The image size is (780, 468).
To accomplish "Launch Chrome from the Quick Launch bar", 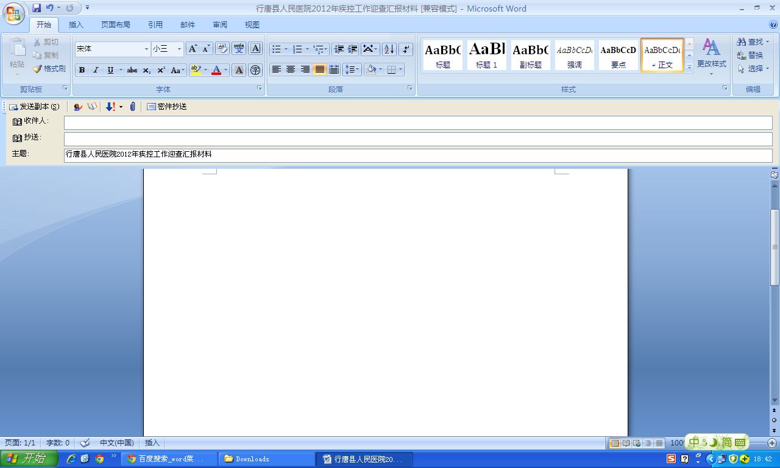I will click(x=99, y=459).
